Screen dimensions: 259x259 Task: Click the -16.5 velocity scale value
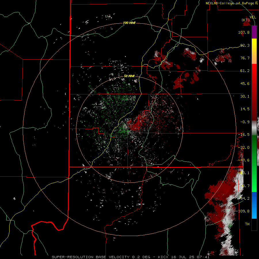(244, 135)
